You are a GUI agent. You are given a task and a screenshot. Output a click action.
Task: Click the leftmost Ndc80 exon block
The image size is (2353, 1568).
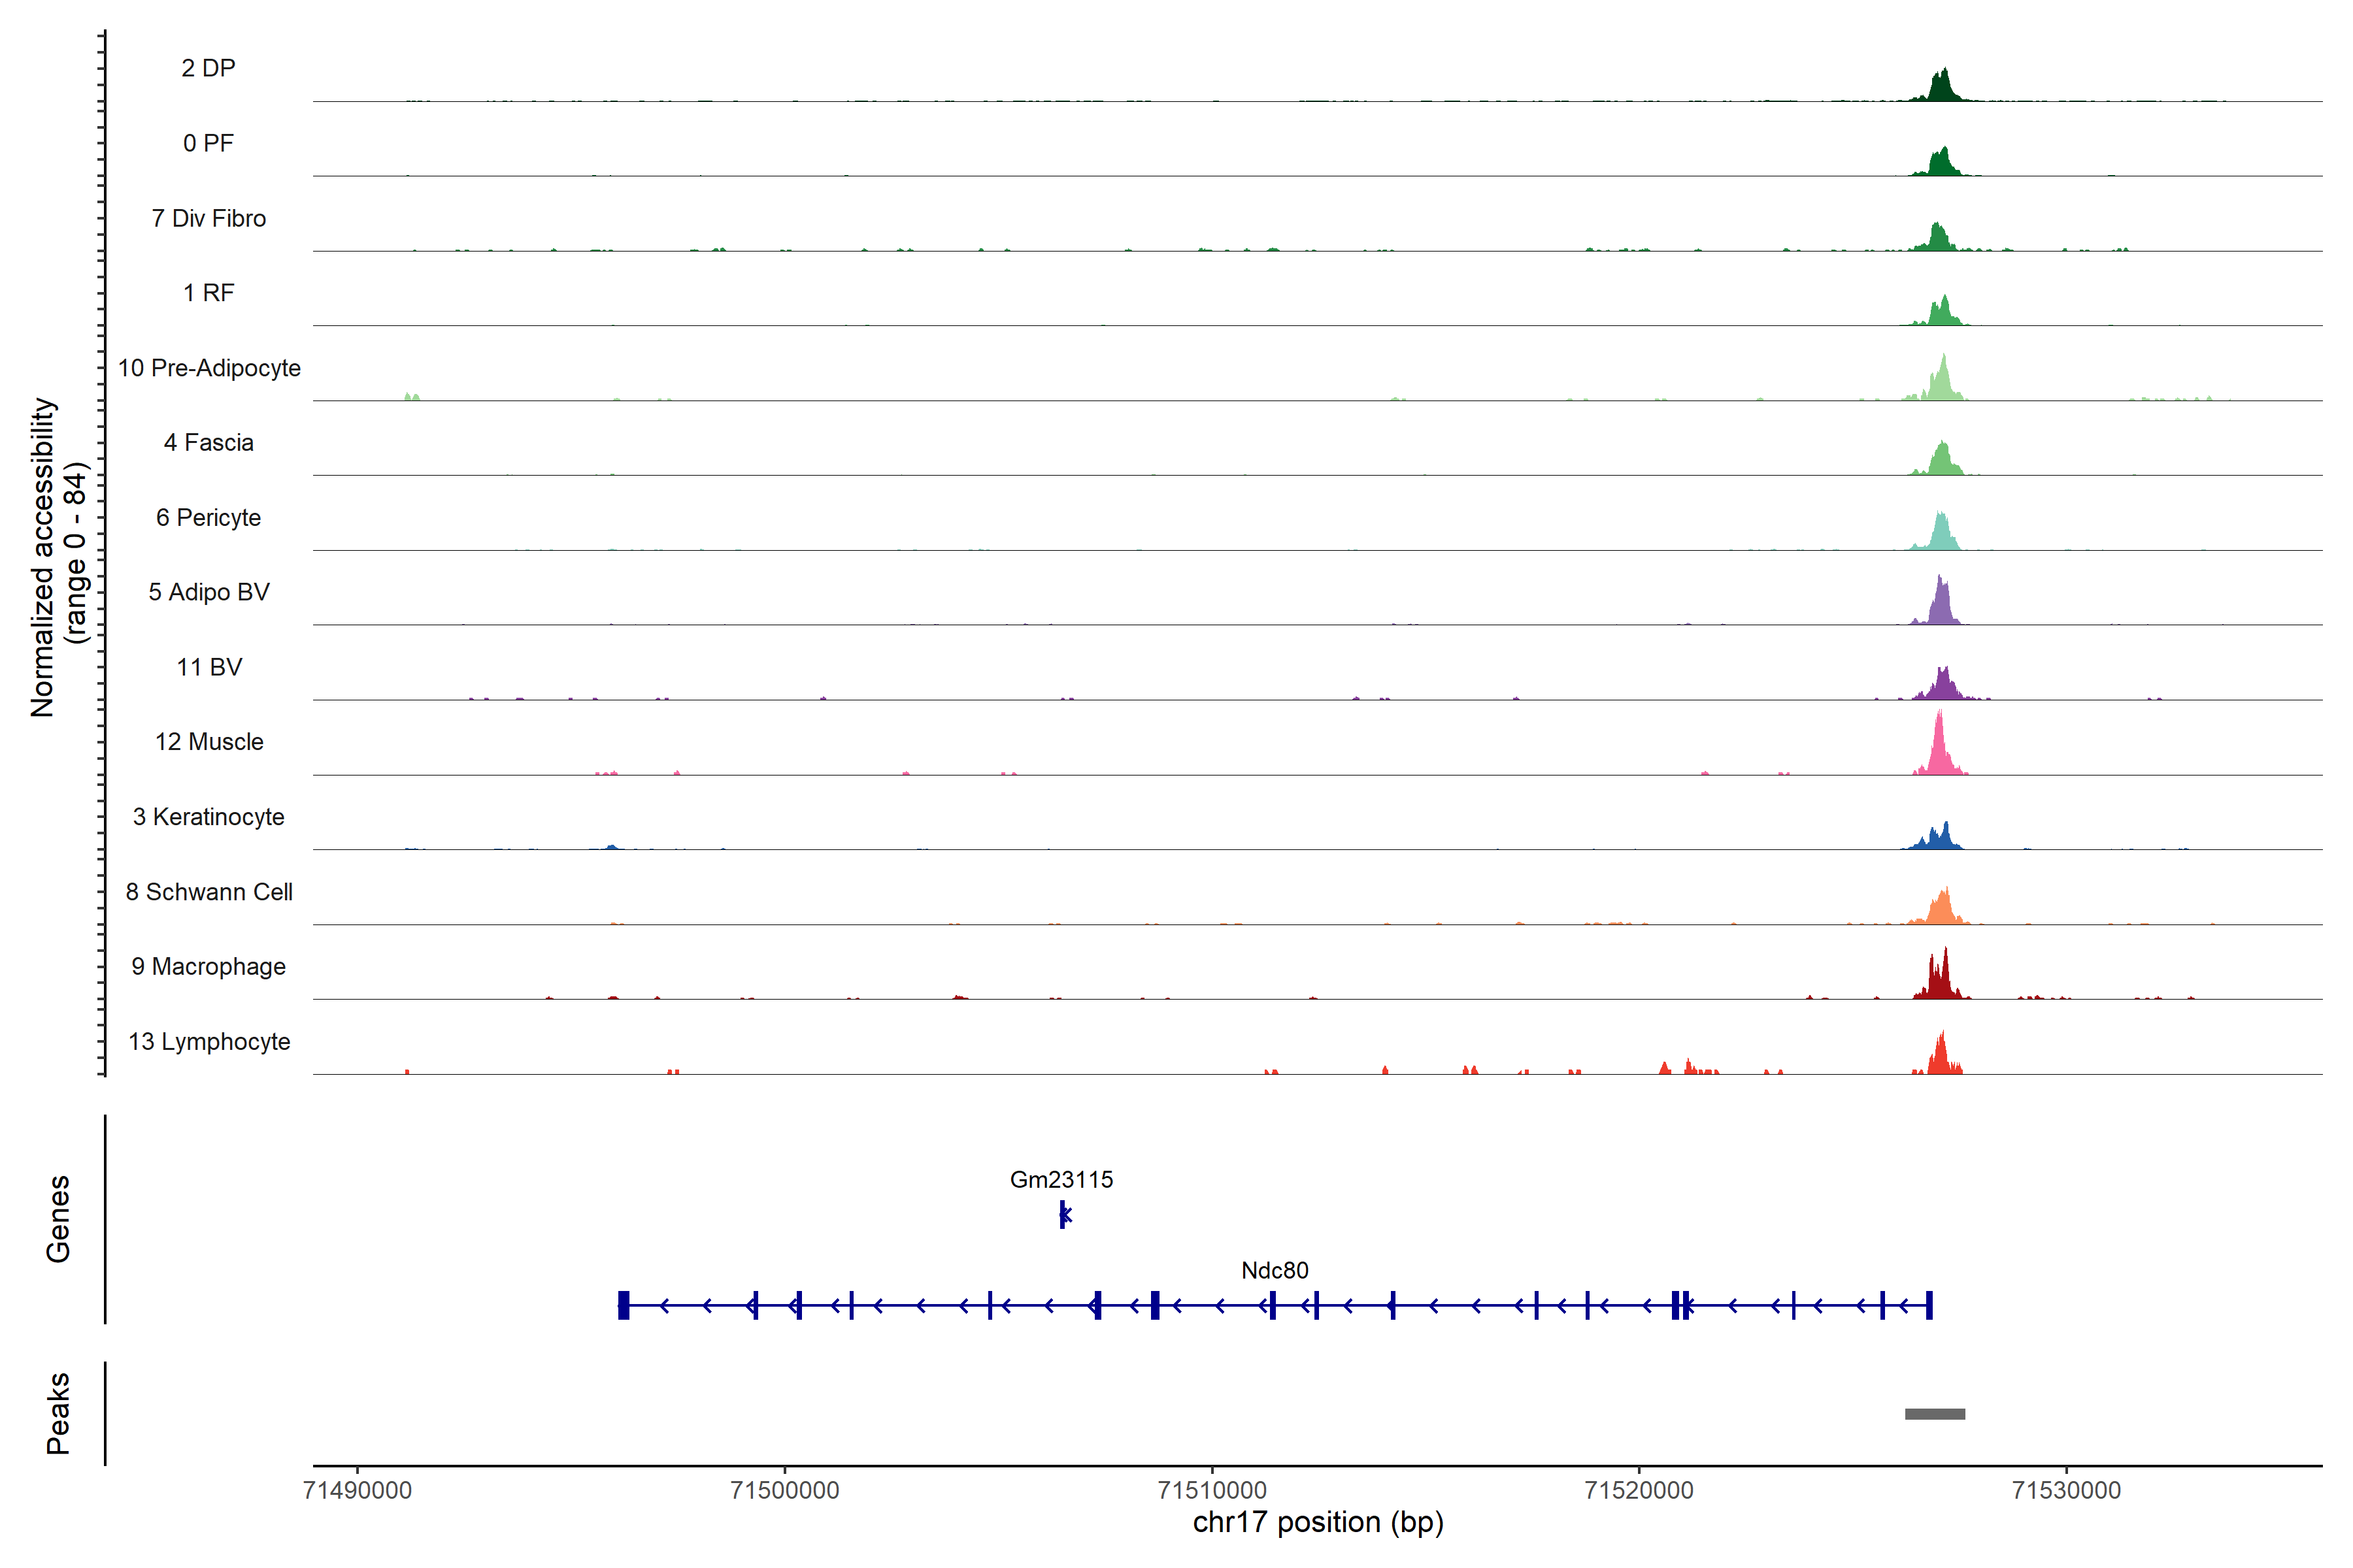click(624, 1305)
